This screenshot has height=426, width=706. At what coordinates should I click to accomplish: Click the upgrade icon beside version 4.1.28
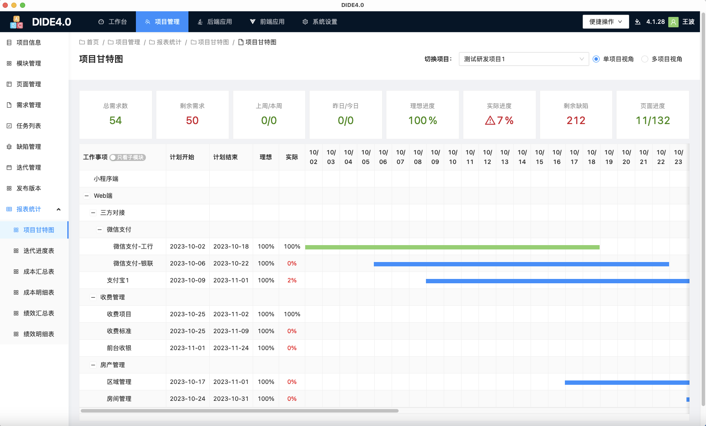tap(638, 22)
